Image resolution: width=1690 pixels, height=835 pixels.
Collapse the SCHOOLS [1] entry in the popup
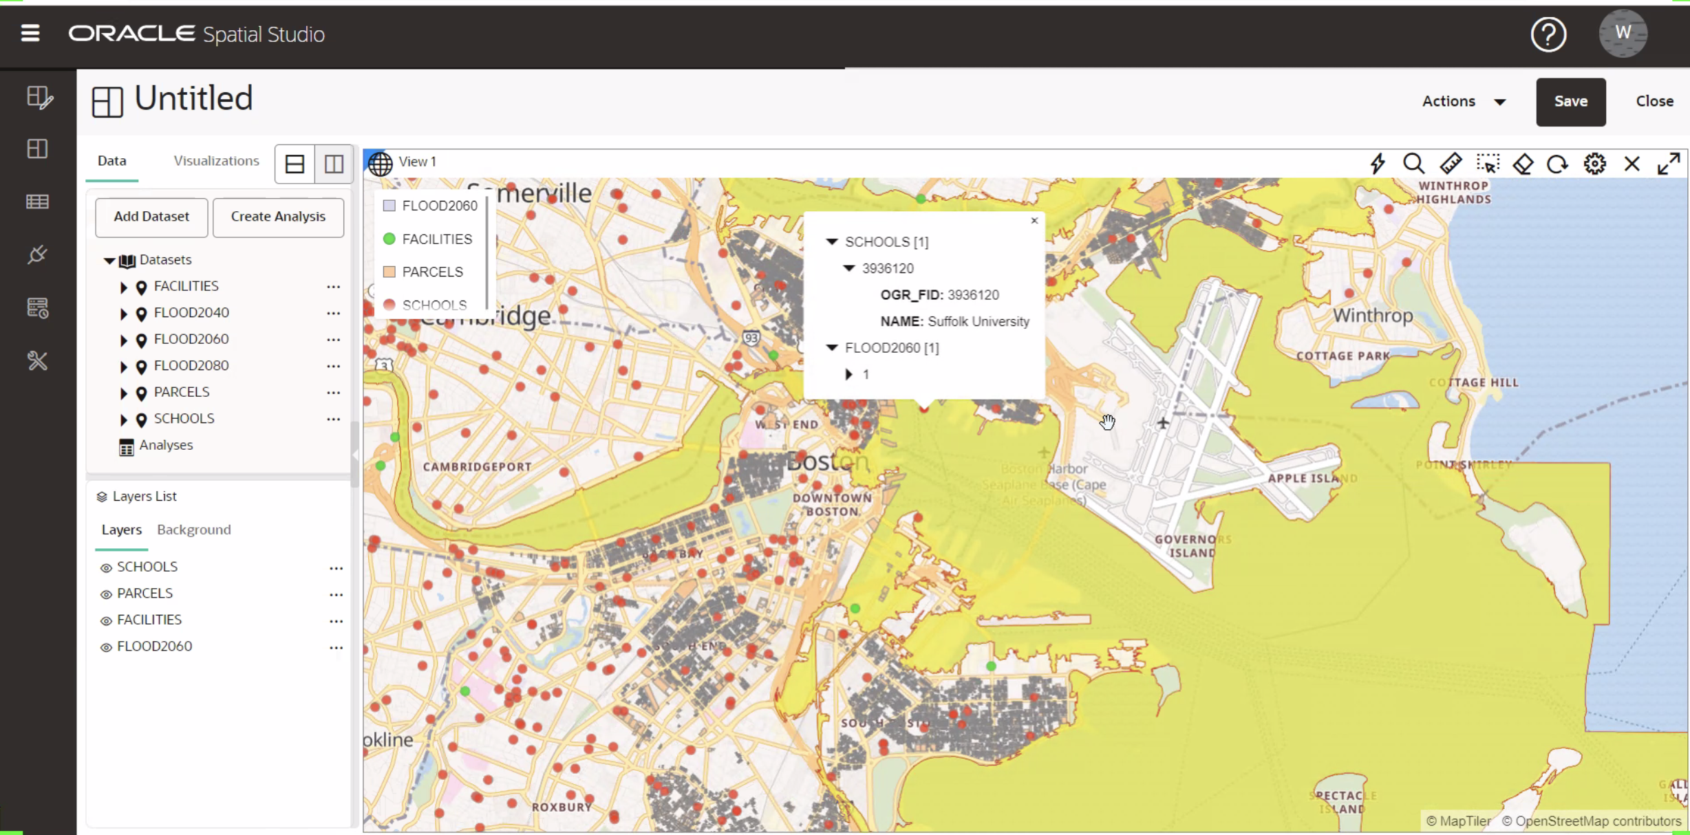pyautogui.click(x=831, y=241)
